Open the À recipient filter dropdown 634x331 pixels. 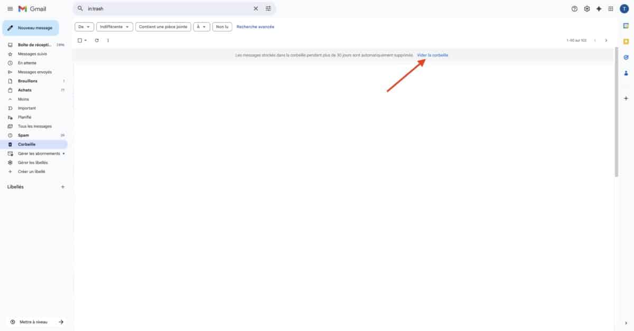coord(202,26)
